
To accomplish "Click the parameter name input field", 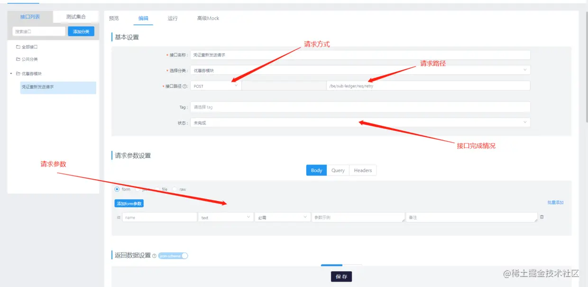I will (x=160, y=217).
